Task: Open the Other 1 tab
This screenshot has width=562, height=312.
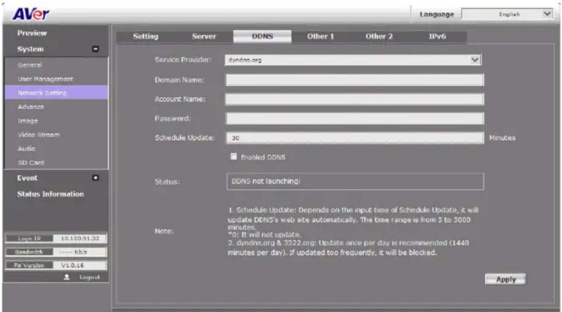Action: (320, 36)
